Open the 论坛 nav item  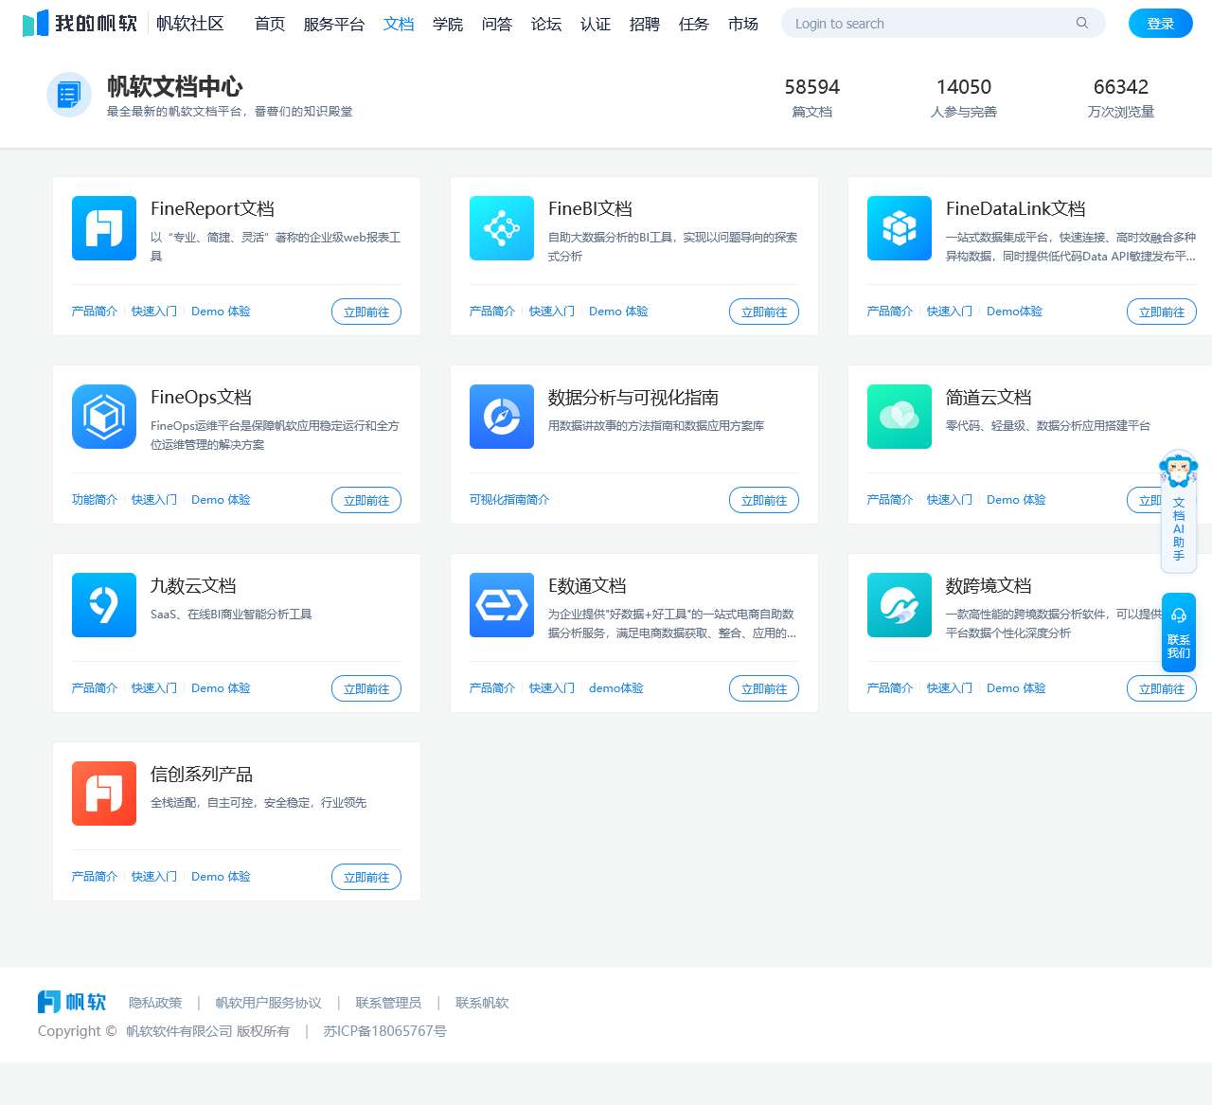click(x=546, y=24)
